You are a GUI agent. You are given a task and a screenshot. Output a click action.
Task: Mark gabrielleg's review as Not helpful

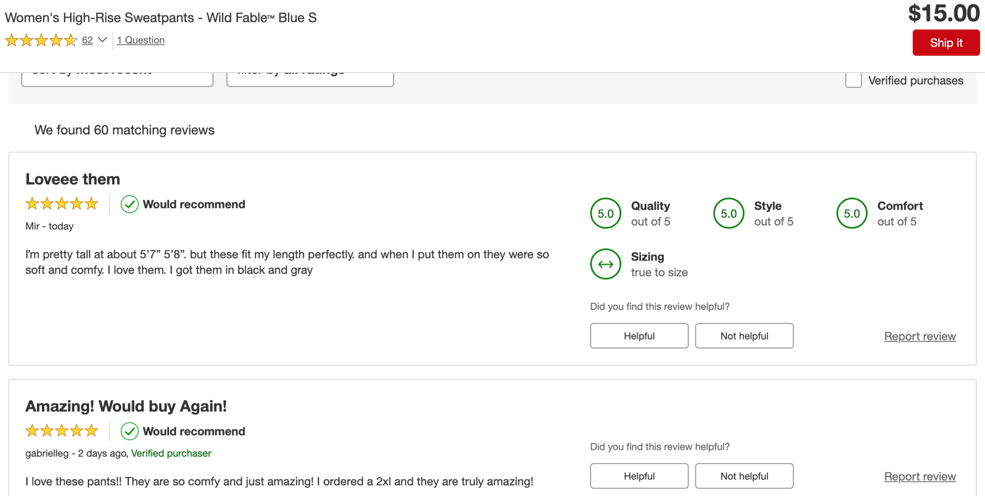[x=744, y=476]
